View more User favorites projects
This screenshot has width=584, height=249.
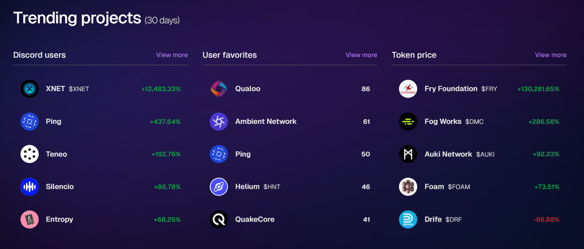[x=361, y=55]
